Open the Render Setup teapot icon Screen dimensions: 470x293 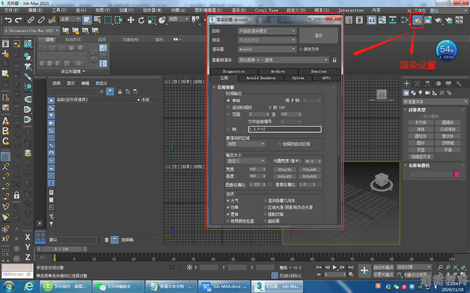click(417, 20)
